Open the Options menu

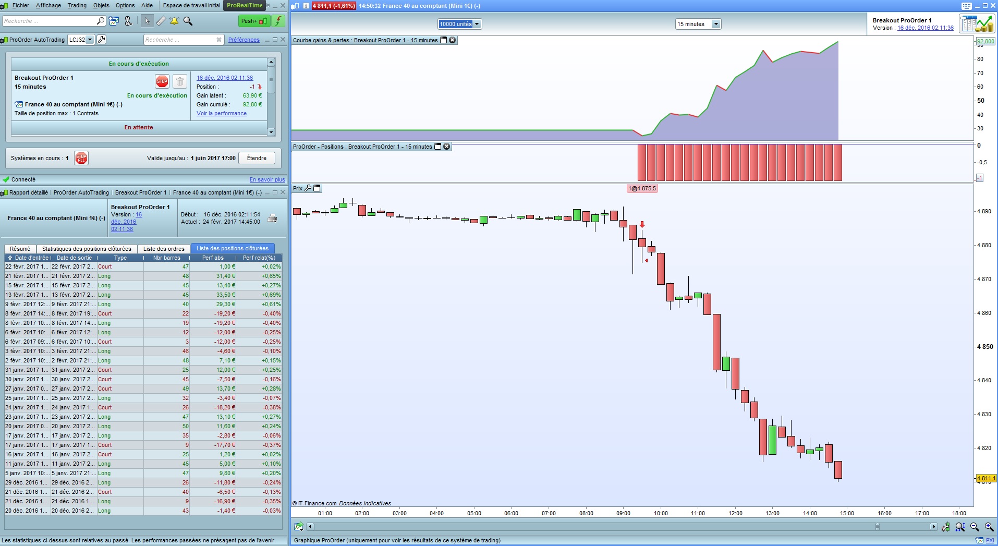[125, 5]
